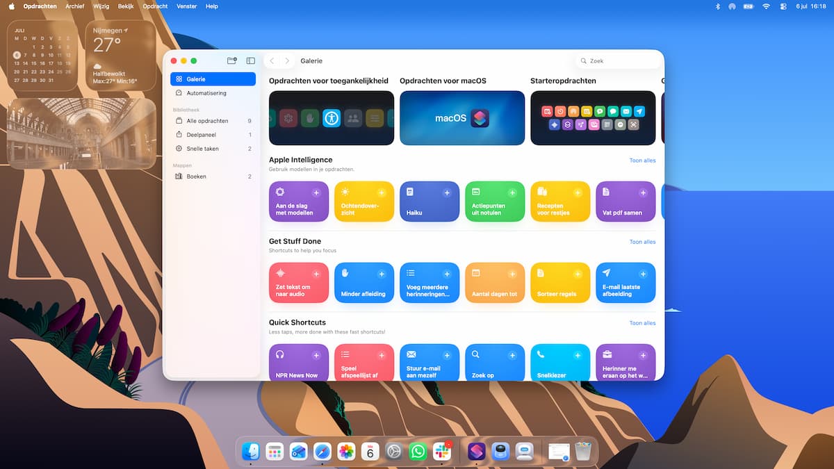Screen dimensions: 834x469
Task: Add the Ochtendoverzicht shortcut with plus icon
Action: (382, 192)
